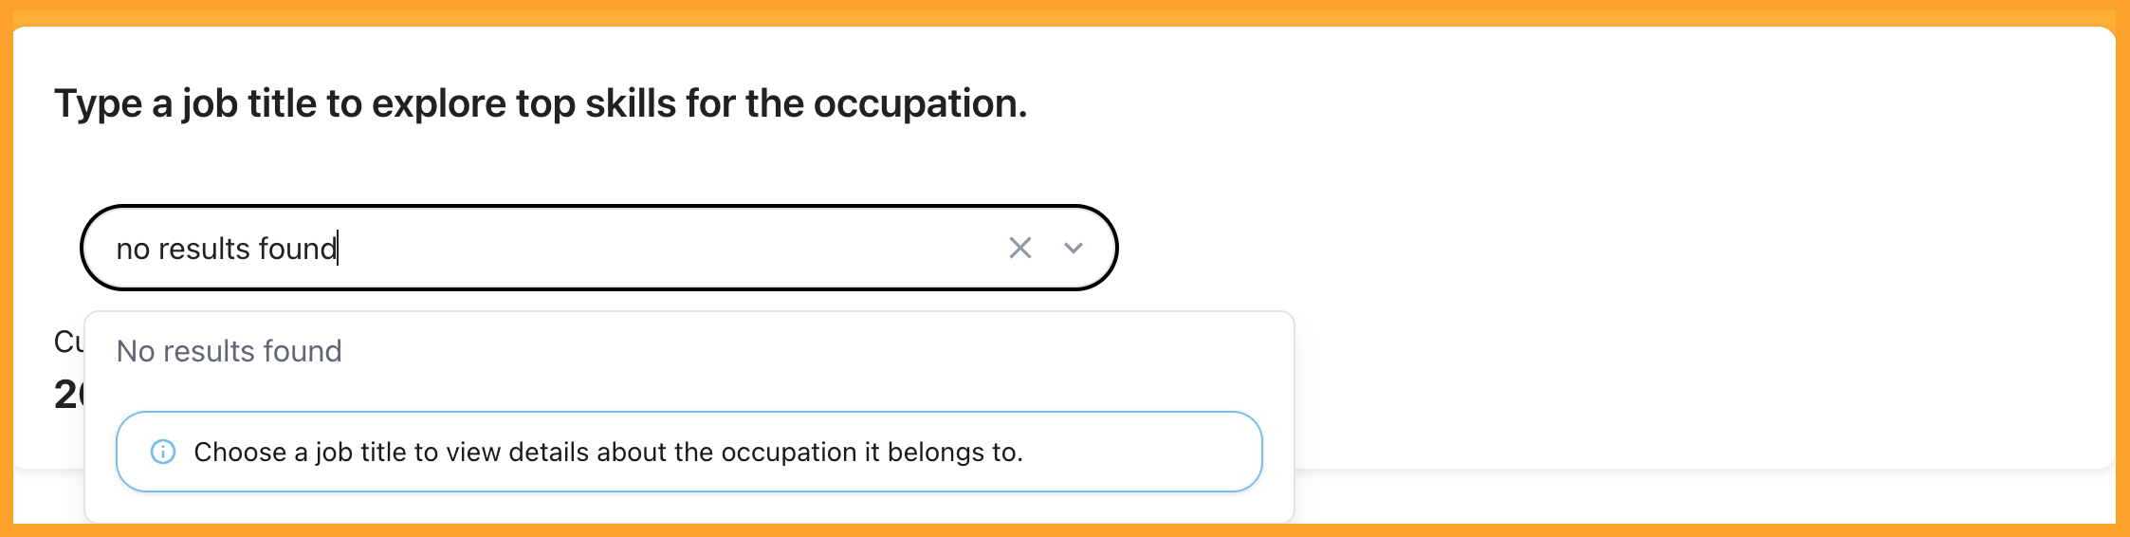
Task: Expand the job title dropdown chevron
Action: click(x=1074, y=248)
